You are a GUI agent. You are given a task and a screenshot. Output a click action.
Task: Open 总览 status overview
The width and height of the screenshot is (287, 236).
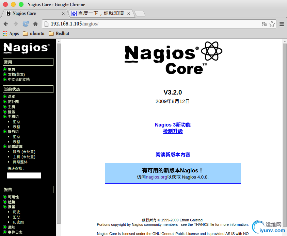pos(12,97)
